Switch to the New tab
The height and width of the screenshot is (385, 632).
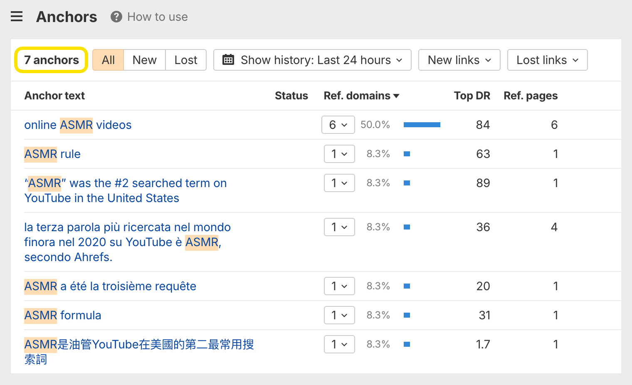pos(144,60)
